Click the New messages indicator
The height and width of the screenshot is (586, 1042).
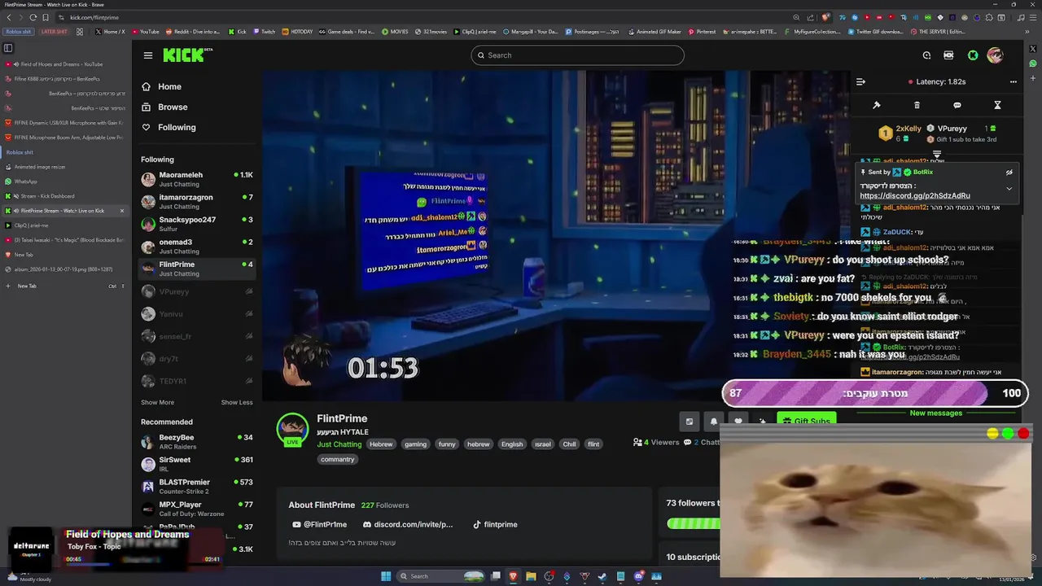click(x=935, y=413)
